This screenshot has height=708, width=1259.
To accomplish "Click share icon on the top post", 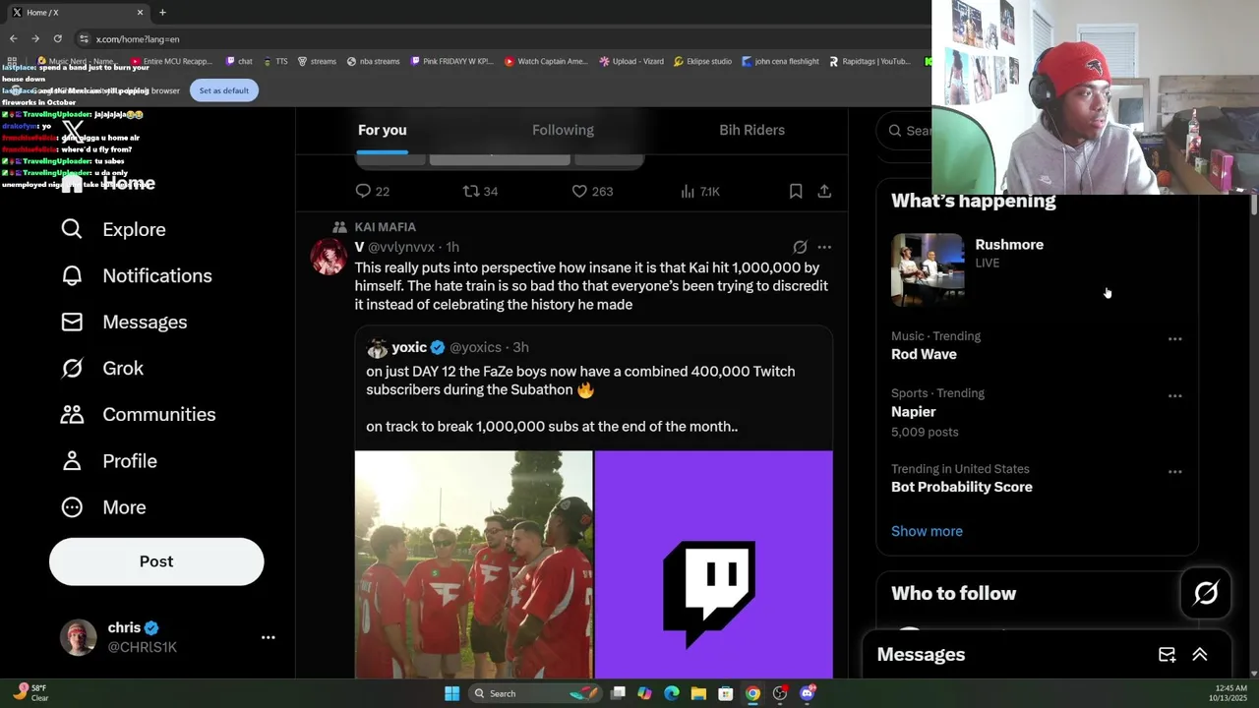I will pos(824,191).
